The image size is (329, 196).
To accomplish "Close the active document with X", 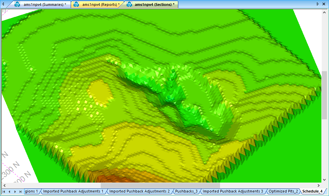I will point(324,4).
